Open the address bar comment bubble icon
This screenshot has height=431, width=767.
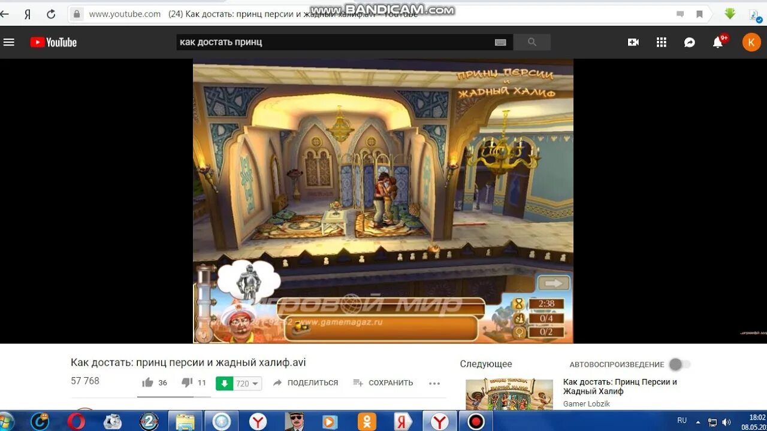[680, 14]
